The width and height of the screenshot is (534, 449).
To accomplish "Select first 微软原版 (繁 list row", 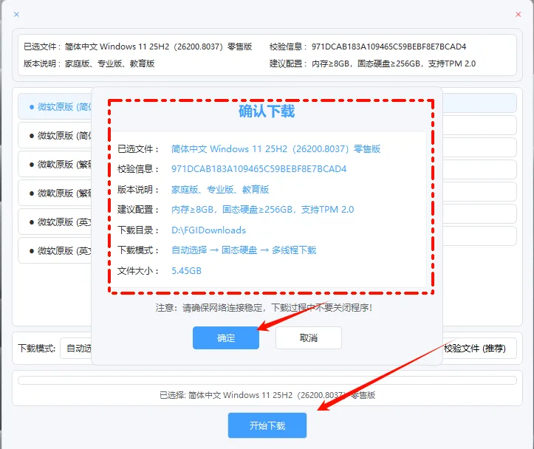I will [x=55, y=165].
